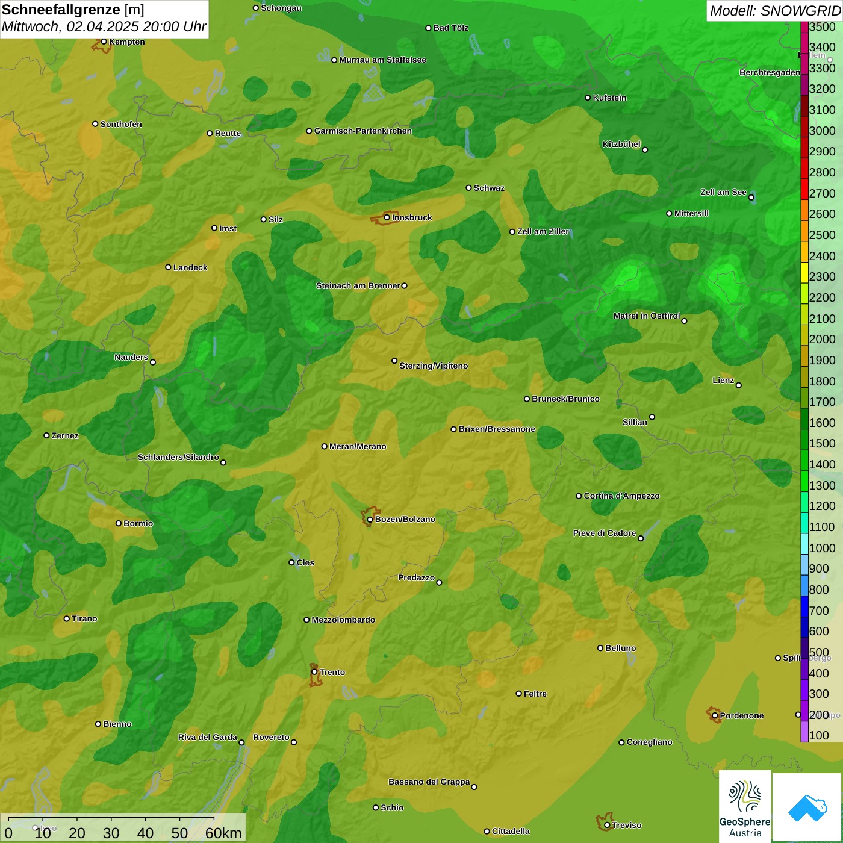843x843 pixels.
Task: Click the Feltre marker dot
Action: (518, 694)
